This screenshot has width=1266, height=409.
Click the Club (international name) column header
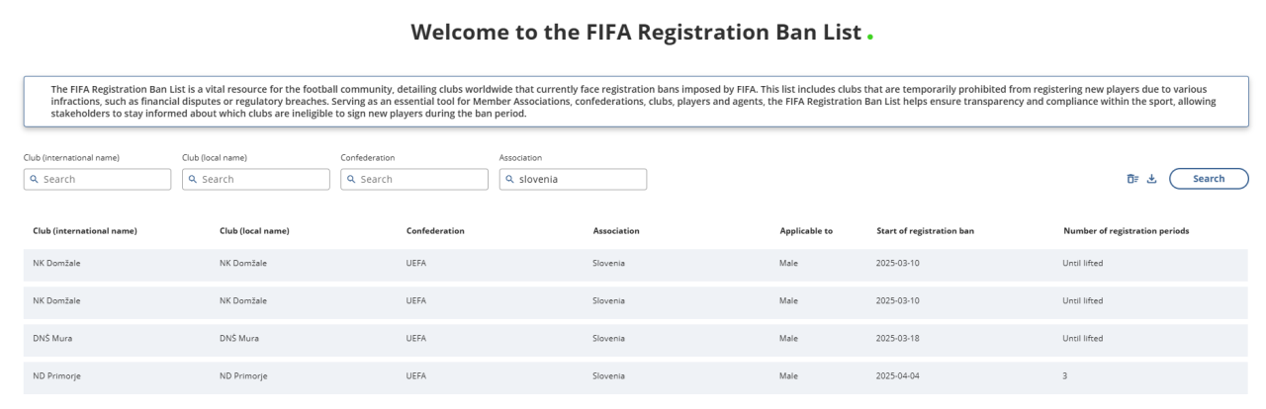coord(85,231)
